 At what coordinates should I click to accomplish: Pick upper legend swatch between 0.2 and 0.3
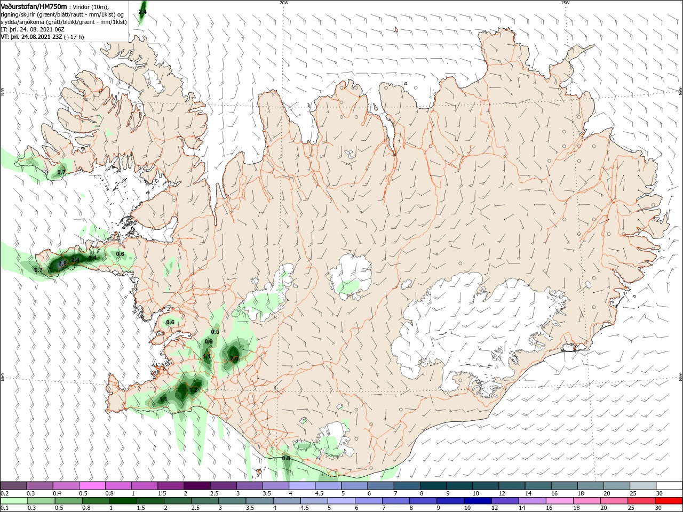tap(13, 485)
